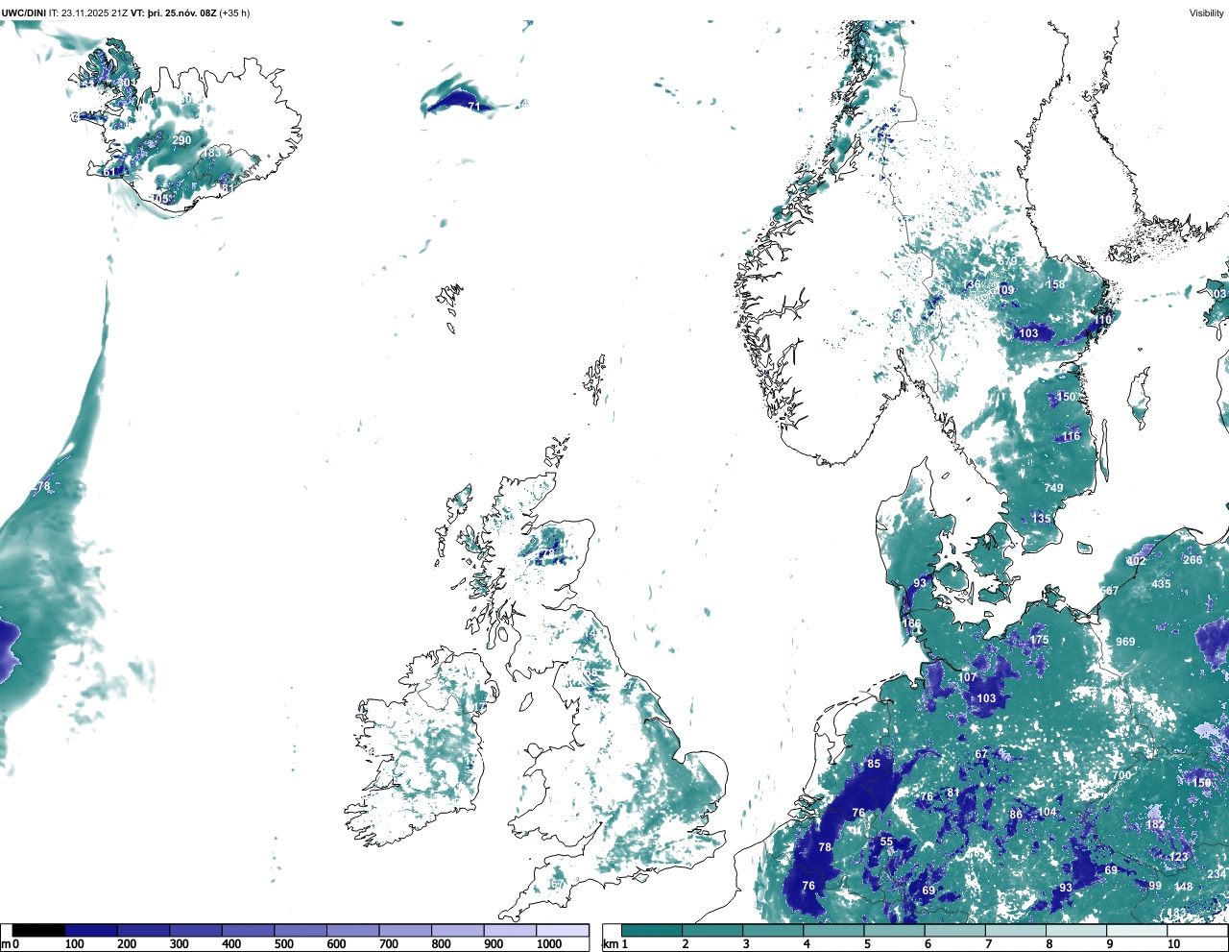The width and height of the screenshot is (1229, 952).
Task: Click the "123" value in the Czech area
Action: [x=1178, y=857]
